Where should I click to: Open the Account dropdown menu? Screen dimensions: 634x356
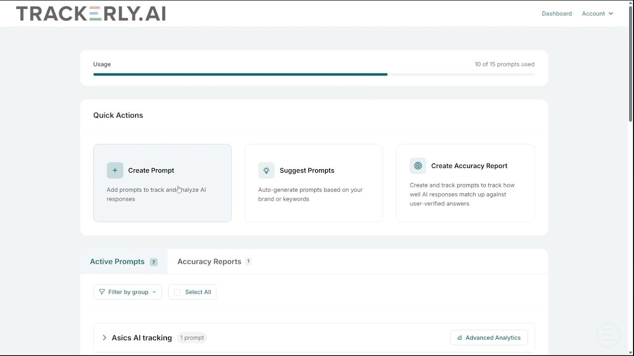[x=597, y=14]
